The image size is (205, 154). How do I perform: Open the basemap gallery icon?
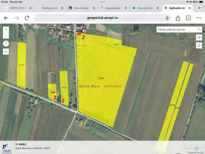[x=199, y=37]
